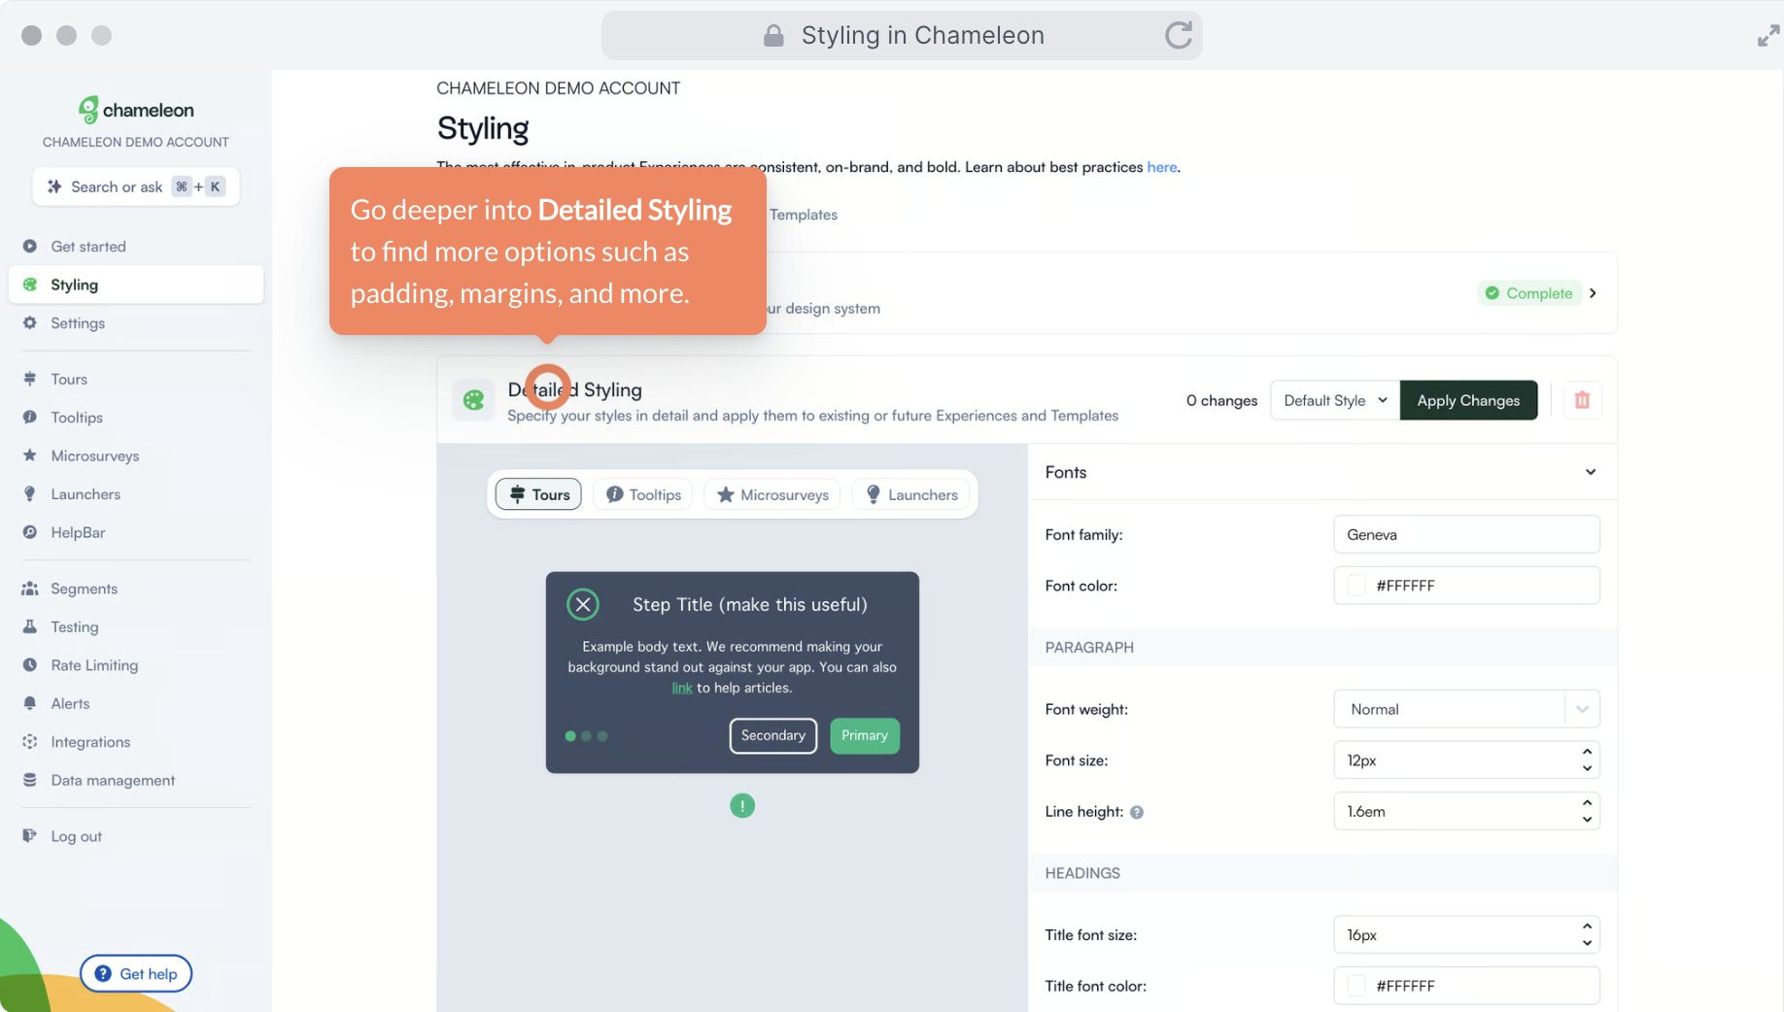Open the Default Style dropdown
This screenshot has height=1012, width=1784.
(1334, 400)
